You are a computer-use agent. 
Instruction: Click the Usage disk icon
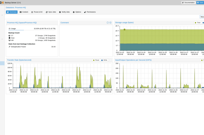pos(9,29)
